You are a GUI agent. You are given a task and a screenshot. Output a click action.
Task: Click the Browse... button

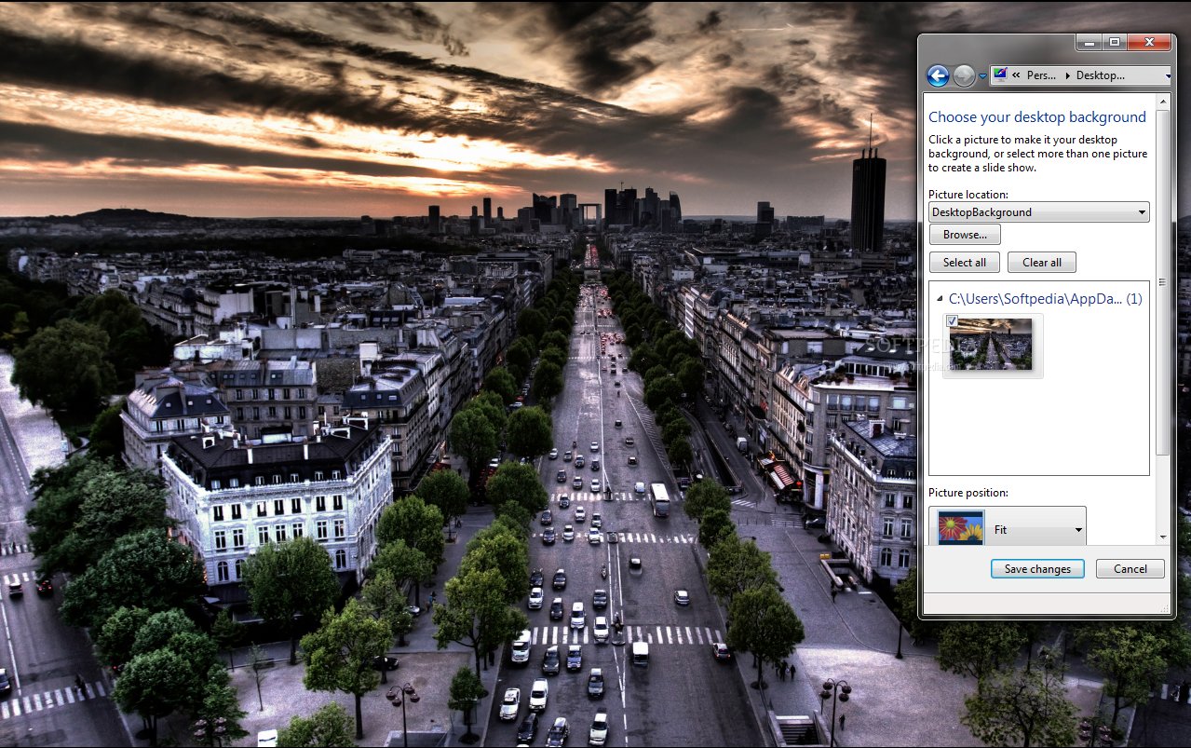point(965,235)
